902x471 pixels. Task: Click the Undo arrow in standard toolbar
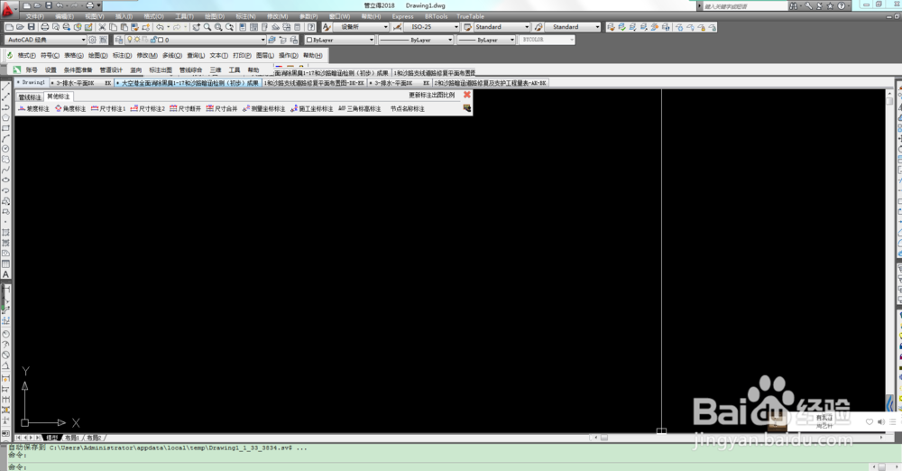click(160, 27)
